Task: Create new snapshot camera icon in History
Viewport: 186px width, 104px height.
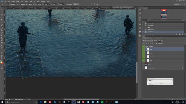Action: pyautogui.click(x=180, y=34)
